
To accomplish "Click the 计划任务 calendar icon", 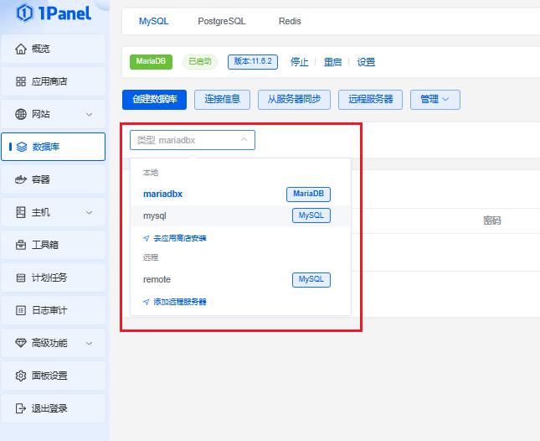I will [x=21, y=278].
